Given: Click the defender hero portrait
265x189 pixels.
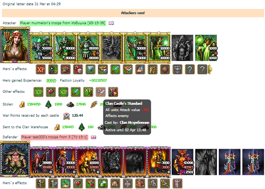Looking at the screenshot, I should click(15, 159).
